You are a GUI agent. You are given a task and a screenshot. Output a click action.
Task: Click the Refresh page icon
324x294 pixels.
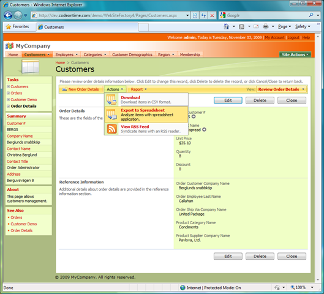[203, 15]
